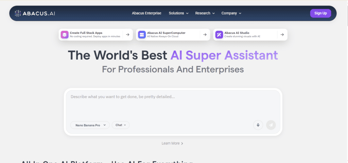Open the Create Full Stack Apps card title
Viewport: 348px width, 163px height.
tap(86, 33)
